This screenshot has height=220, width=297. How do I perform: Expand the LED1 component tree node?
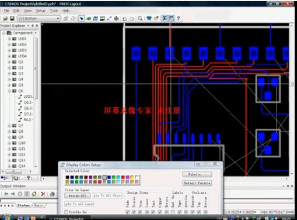9,39
